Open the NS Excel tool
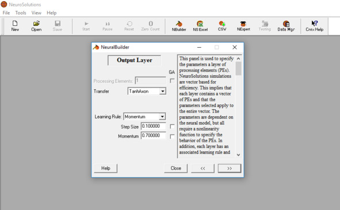The image size is (340, 210). point(200,26)
